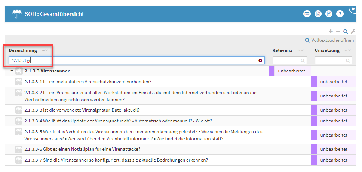Click the Excel export icon in header

click(328, 14)
